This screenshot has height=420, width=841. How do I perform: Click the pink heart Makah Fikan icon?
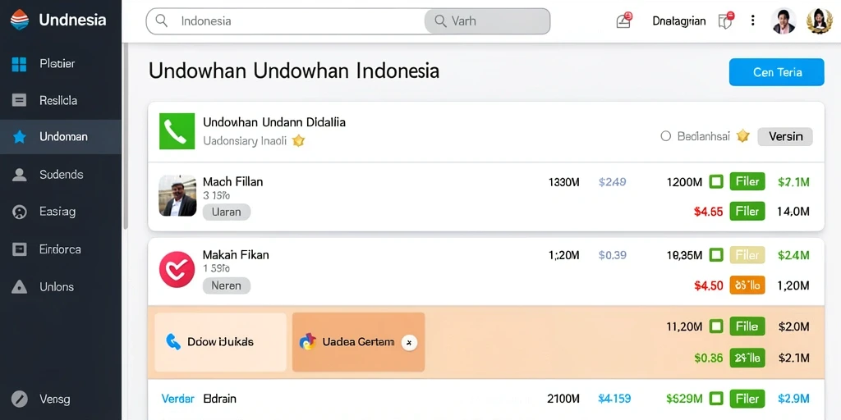[x=177, y=269]
